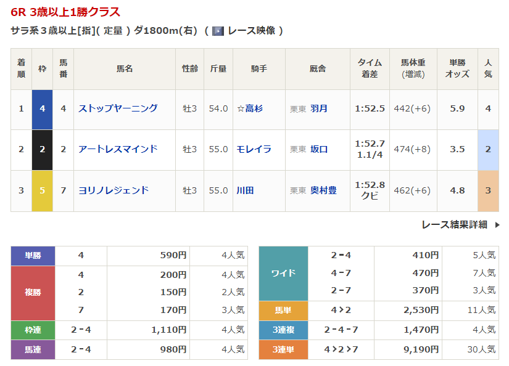The height and width of the screenshot is (366, 509).
Task: Open horse ストップヤーニング page
Action: 118,108
